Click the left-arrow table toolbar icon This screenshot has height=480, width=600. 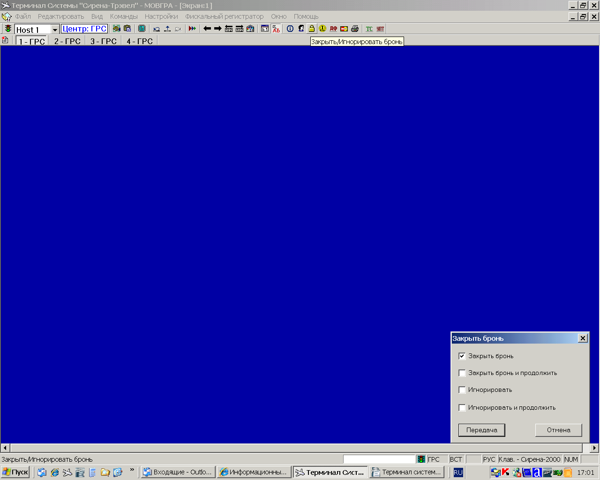click(x=229, y=29)
